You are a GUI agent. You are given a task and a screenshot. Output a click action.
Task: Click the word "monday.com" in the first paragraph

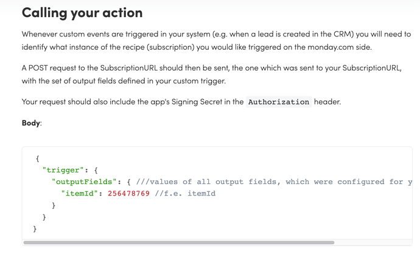pyautogui.click(x=318, y=47)
